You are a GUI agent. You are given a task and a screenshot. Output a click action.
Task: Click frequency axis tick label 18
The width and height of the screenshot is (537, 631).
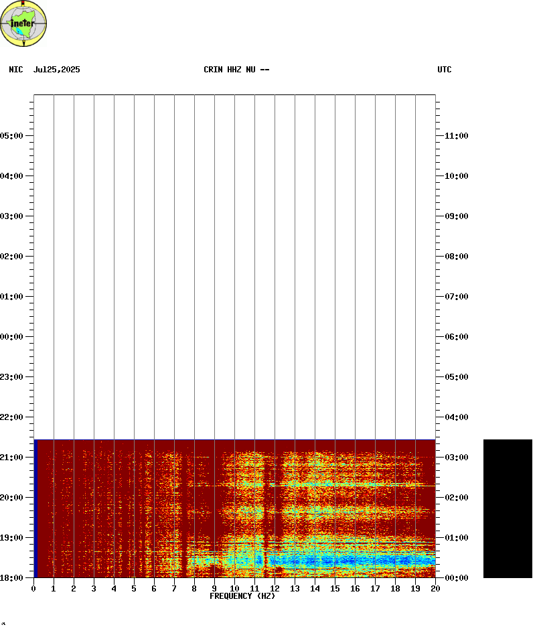(x=396, y=589)
